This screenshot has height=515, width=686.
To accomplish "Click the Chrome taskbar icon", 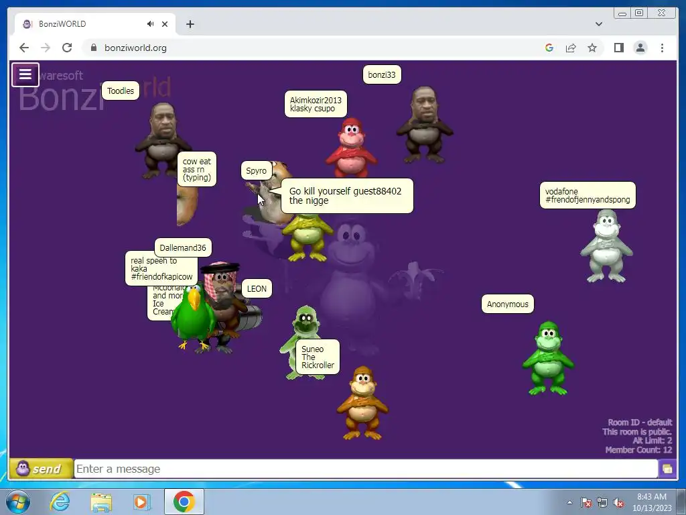I will [x=184, y=502].
